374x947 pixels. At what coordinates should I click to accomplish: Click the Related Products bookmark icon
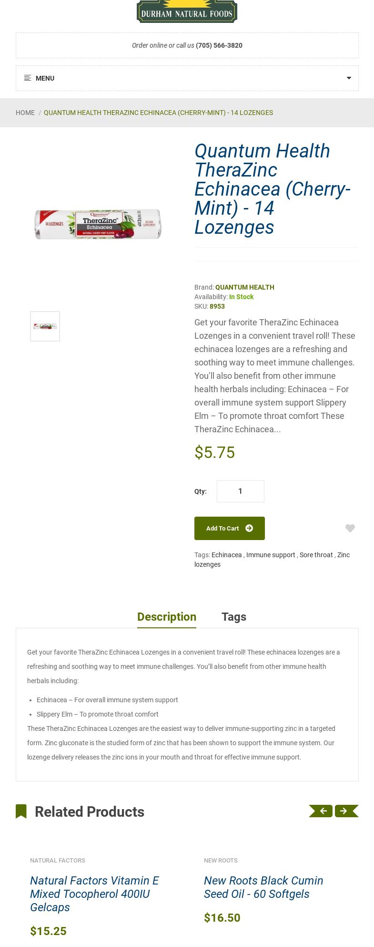[21, 812]
